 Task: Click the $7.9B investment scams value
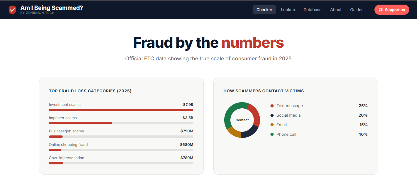(188, 104)
